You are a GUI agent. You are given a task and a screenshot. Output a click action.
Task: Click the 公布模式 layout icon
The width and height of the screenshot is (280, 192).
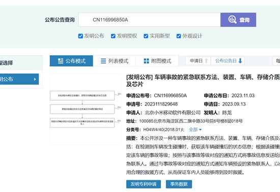(x=61, y=61)
